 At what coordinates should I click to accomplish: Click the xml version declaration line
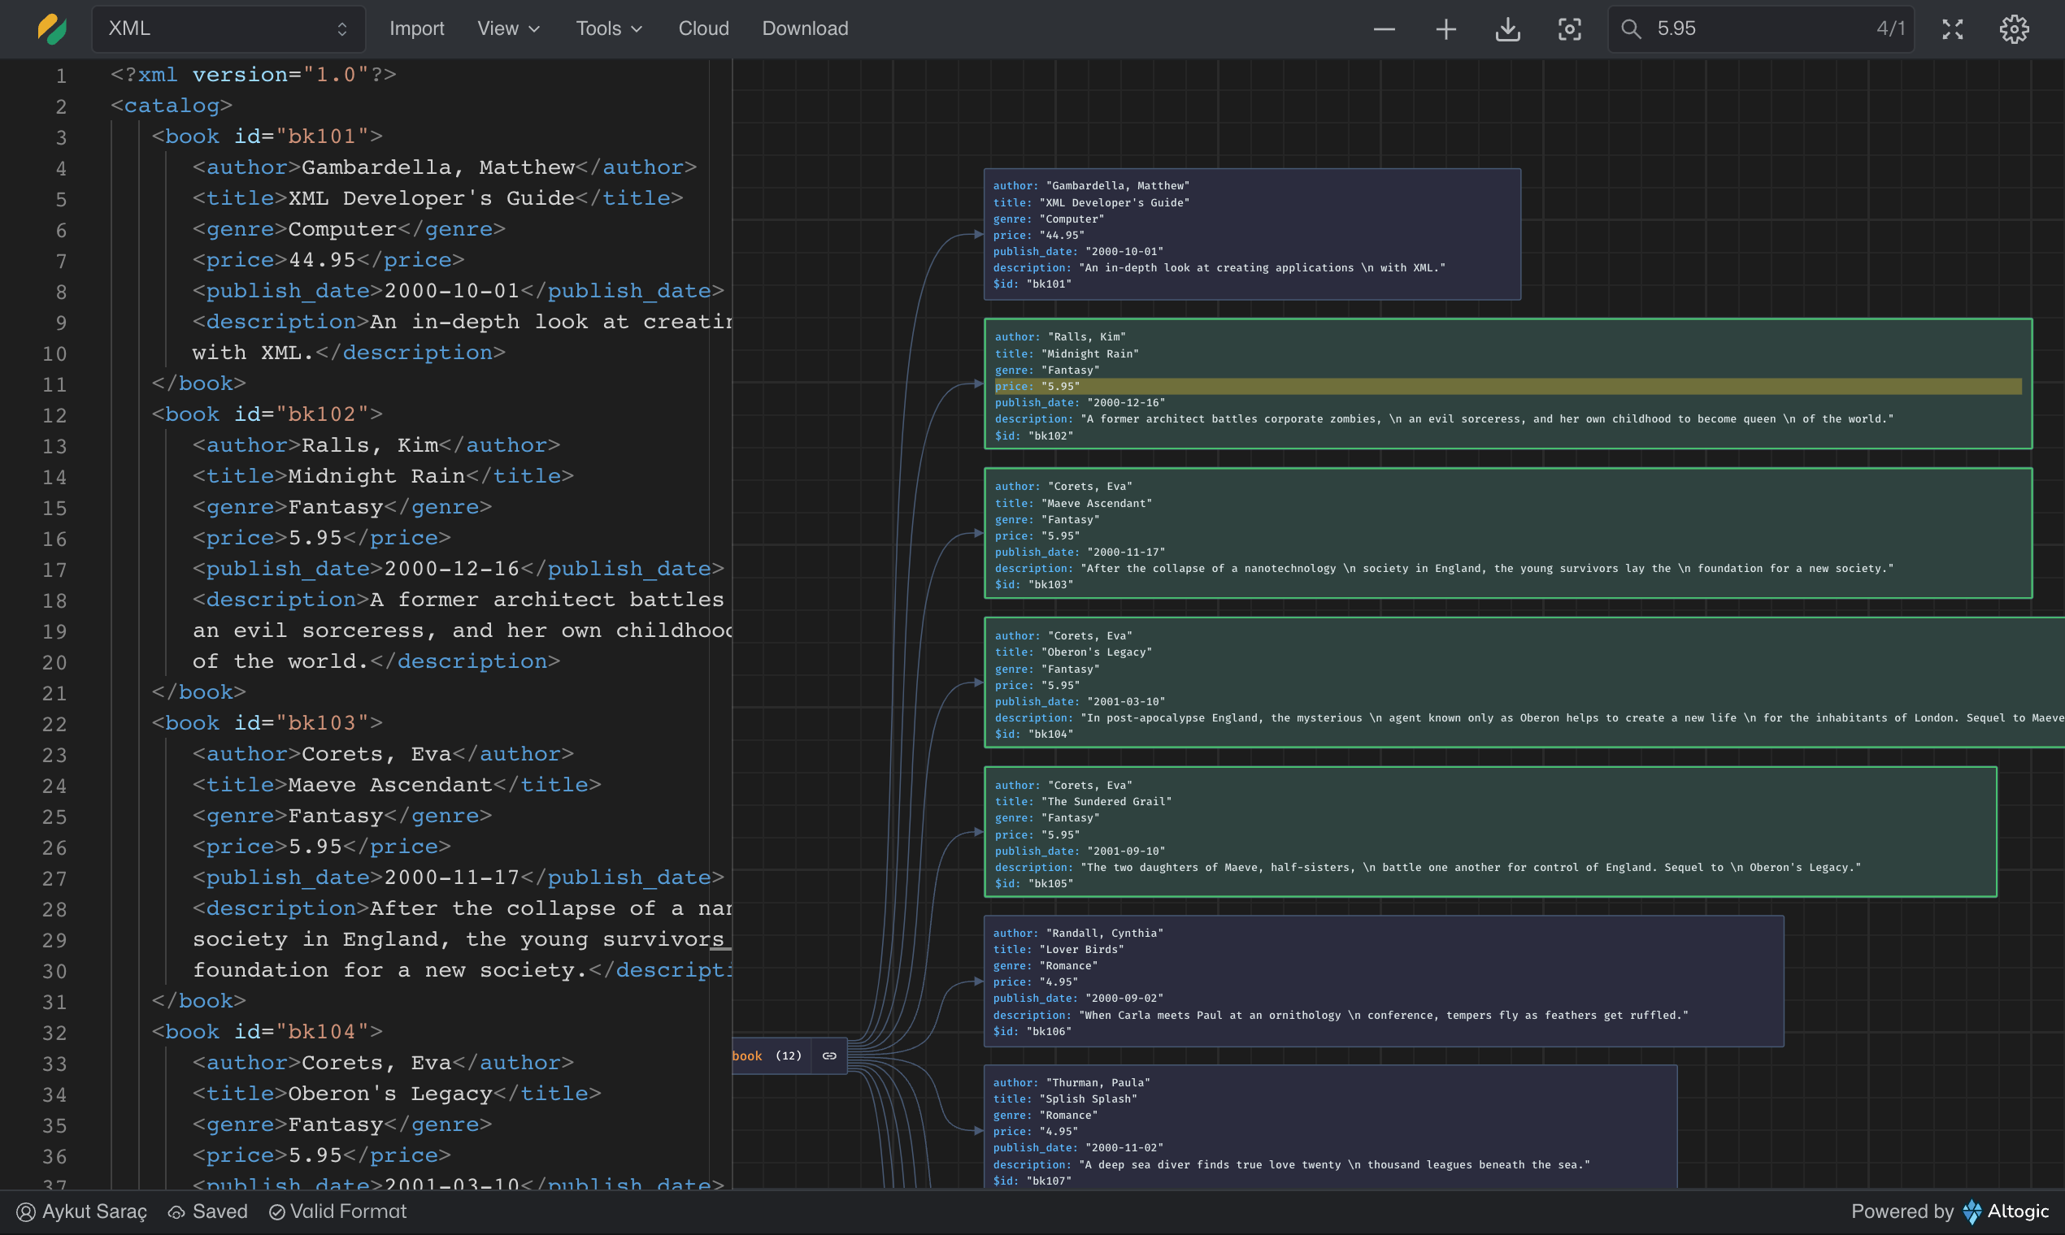click(x=253, y=75)
